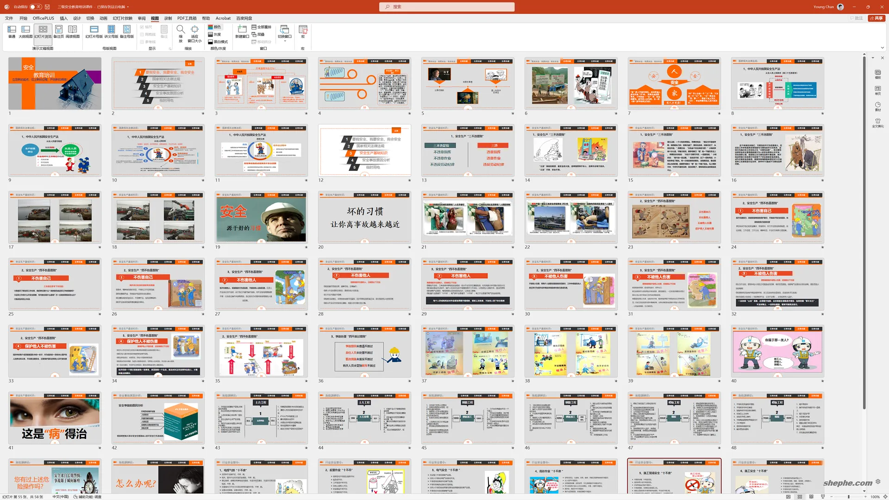Open the saved-location dropdown beside file title
889x500 pixels.
point(128,7)
